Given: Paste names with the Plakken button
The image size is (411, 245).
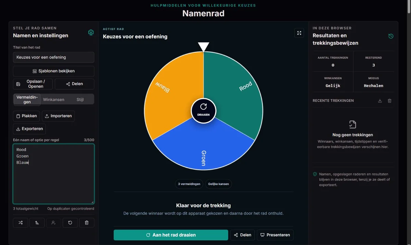Looking at the screenshot, I should tap(26, 116).
